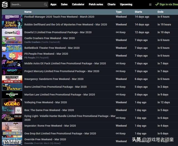The height and width of the screenshot is (146, 178).
Task: Click the Override Mech City Brawl thumbnail
Action: coord(12,141)
